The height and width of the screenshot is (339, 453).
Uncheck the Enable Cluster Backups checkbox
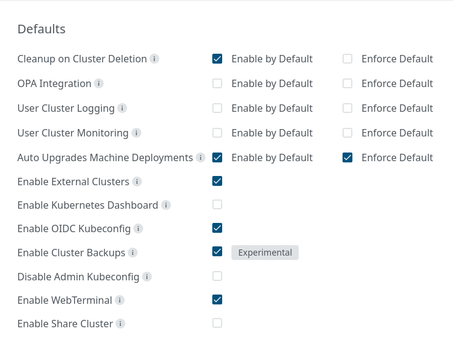point(217,251)
